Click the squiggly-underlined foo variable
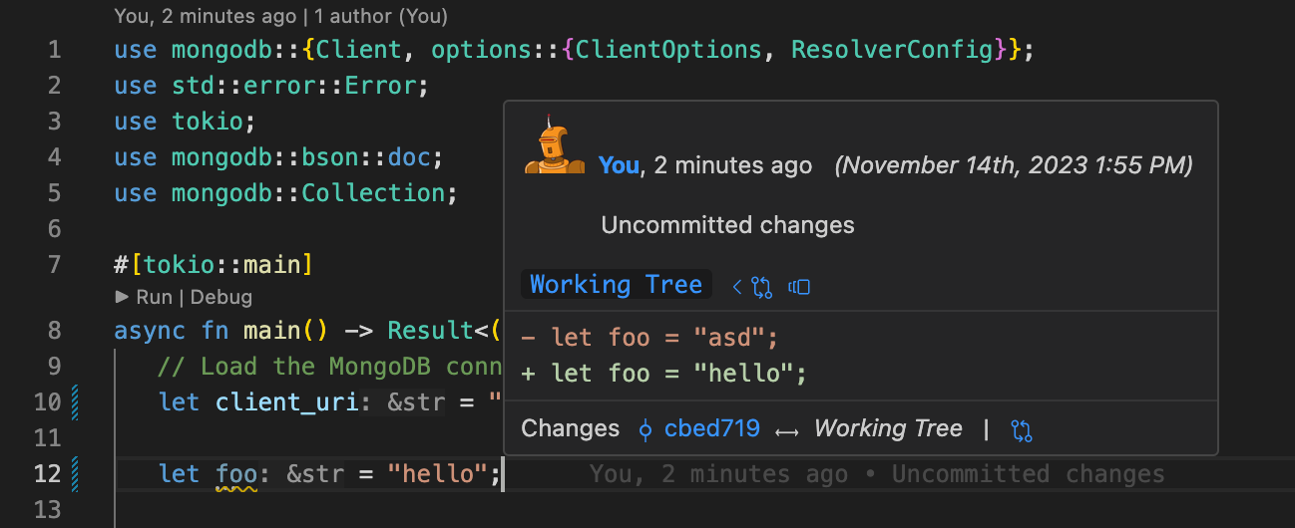 236,474
